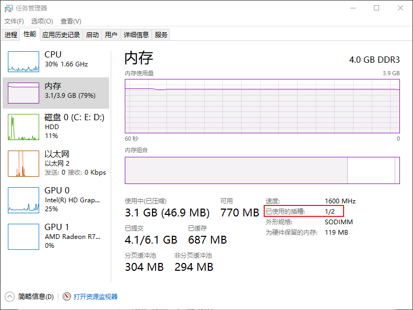Click the Task Manager title bar icon
This screenshot has height=310, width=413.
(x=9, y=8)
